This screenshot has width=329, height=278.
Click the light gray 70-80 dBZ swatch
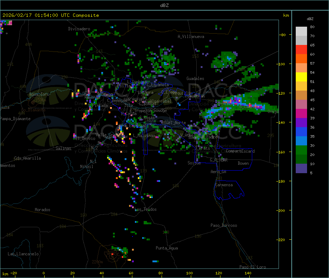coord(301,31)
